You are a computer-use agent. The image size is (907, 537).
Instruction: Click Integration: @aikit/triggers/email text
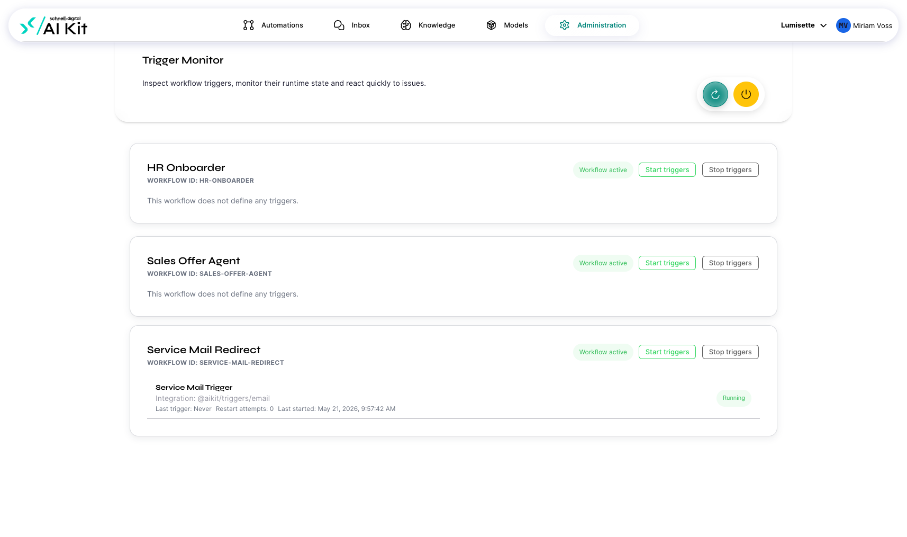click(213, 399)
